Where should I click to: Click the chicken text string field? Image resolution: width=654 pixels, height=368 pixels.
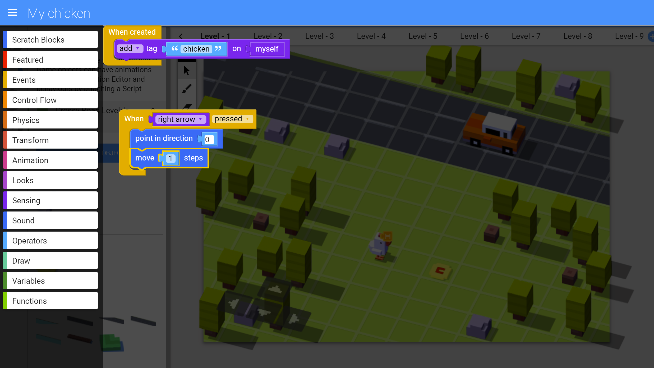point(196,49)
